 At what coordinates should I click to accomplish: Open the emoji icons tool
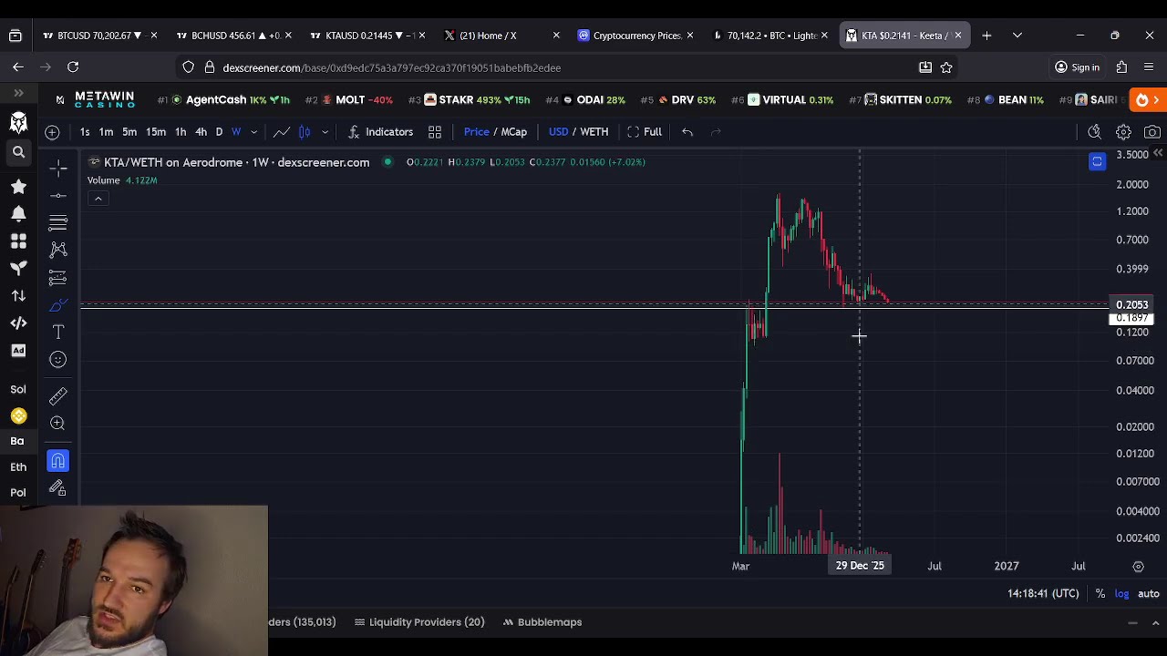point(58,360)
